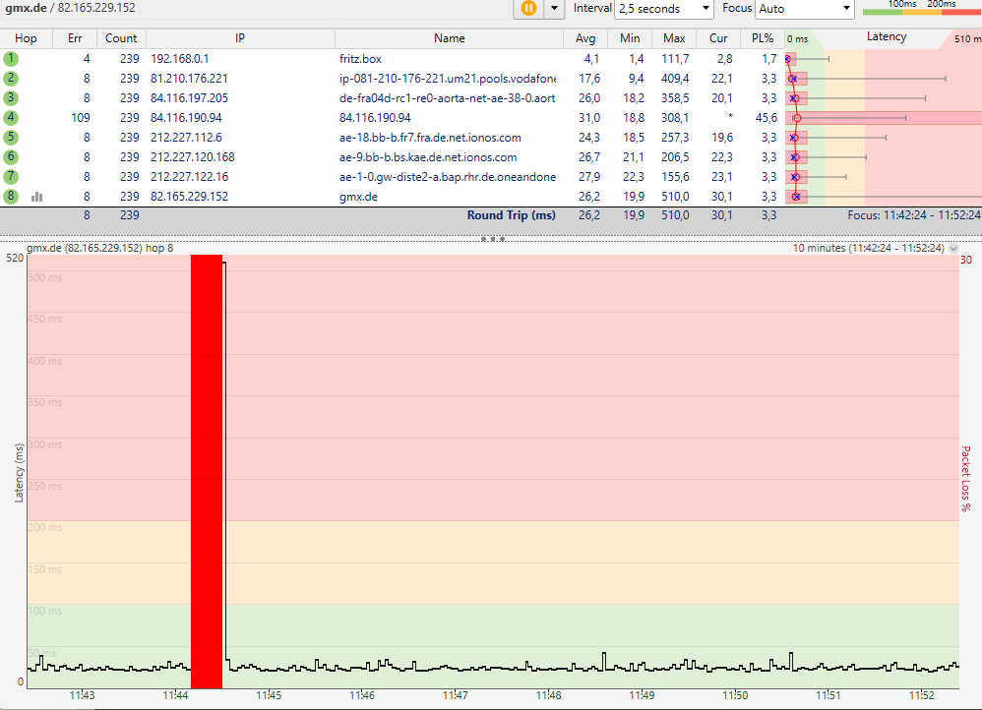Click the red packet loss bar in graph
Viewport: 982px width, 710px height.
click(207, 471)
